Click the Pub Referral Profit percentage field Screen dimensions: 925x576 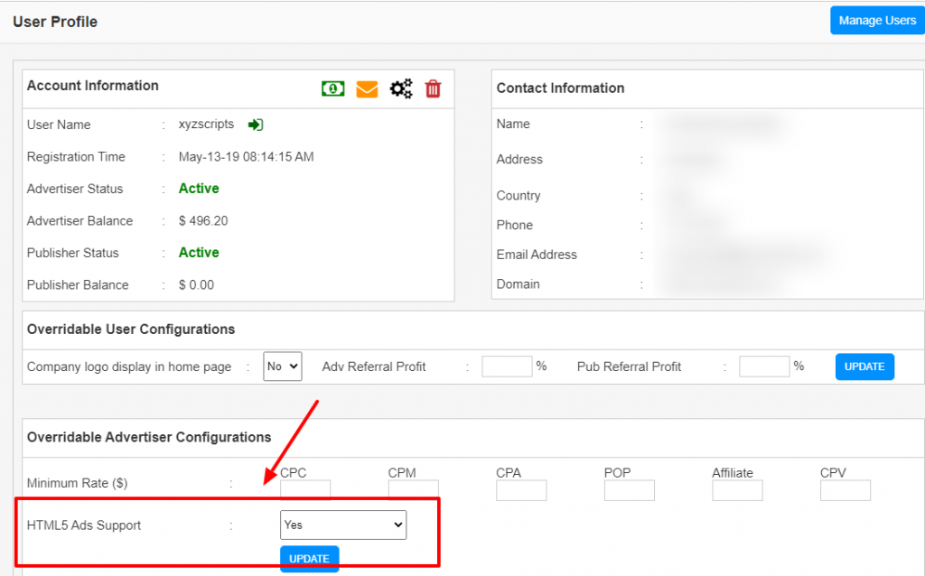[x=763, y=366]
